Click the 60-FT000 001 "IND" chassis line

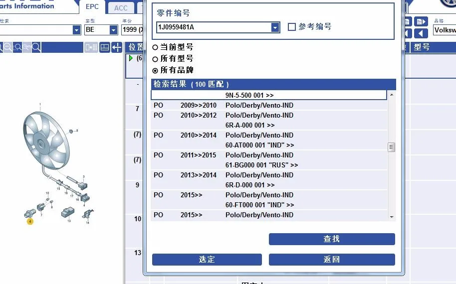pyautogui.click(x=259, y=205)
